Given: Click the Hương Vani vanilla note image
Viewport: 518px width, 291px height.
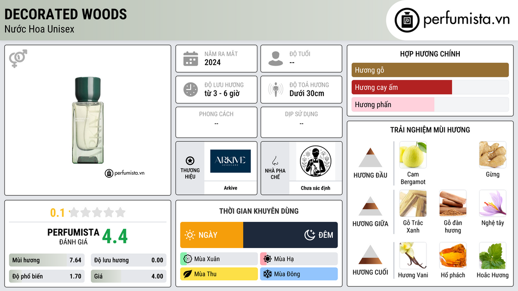Looking at the screenshot, I should click(x=413, y=256).
